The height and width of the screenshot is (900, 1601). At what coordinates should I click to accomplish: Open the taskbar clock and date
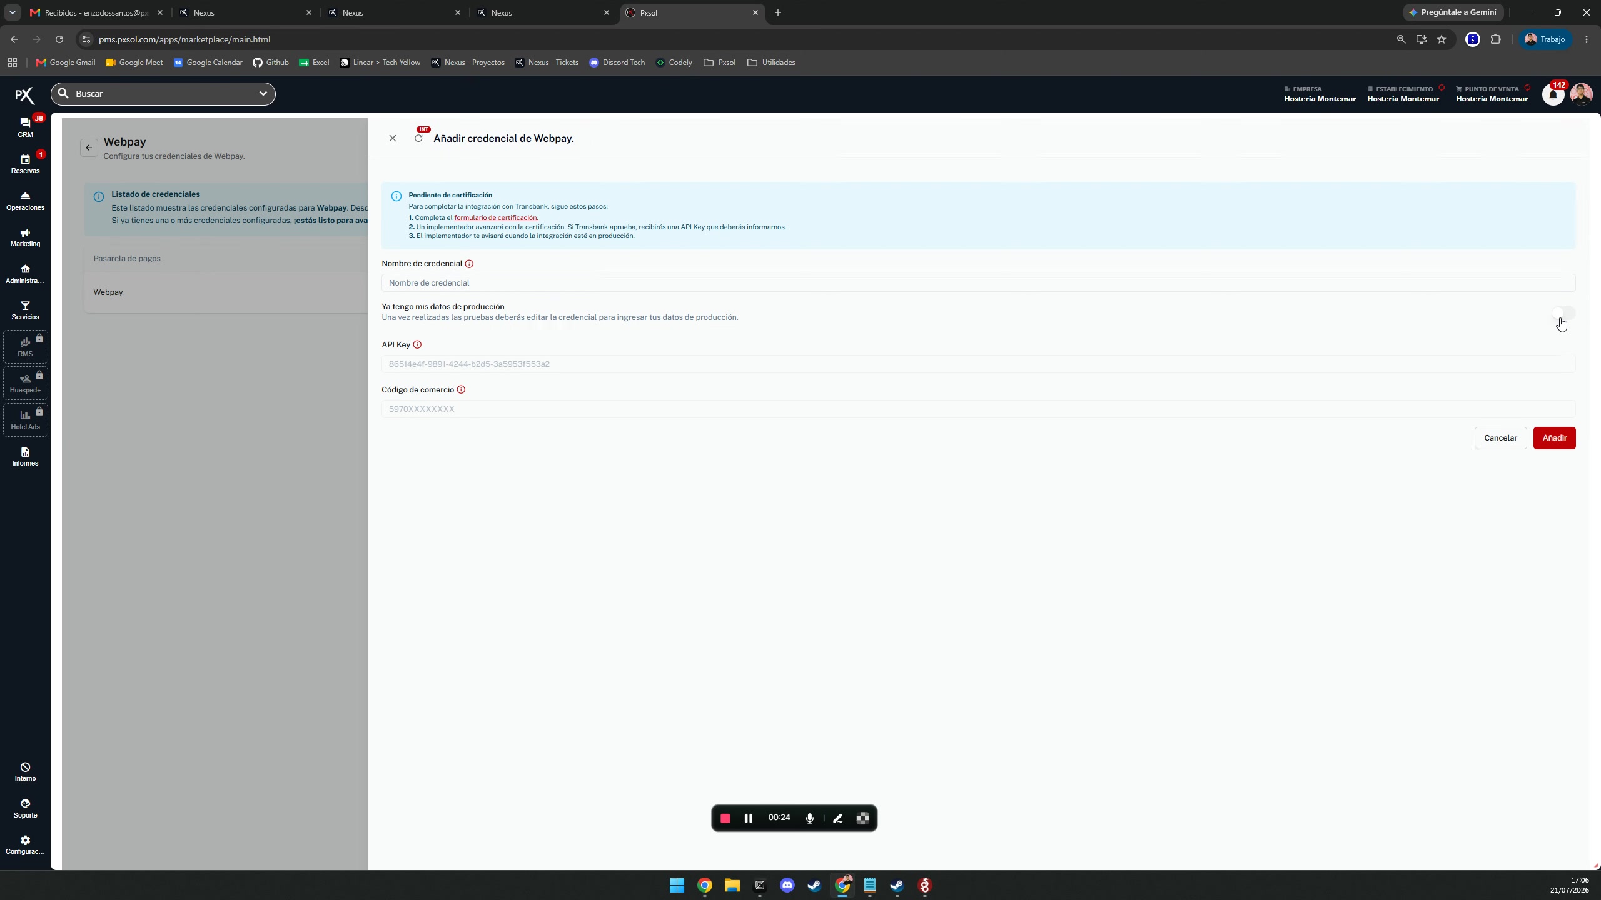tap(1569, 885)
